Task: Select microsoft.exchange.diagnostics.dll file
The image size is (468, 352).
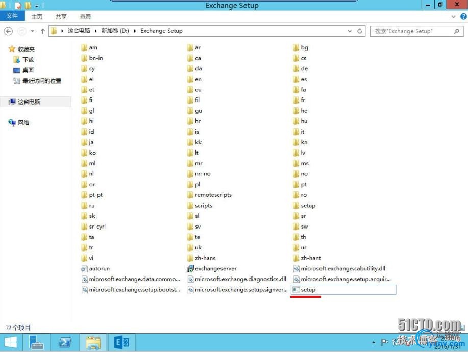Action: (x=237, y=279)
